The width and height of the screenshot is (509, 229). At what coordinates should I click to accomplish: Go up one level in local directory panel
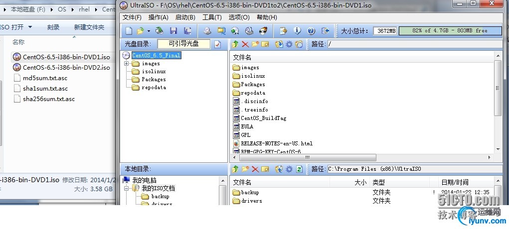(235, 169)
